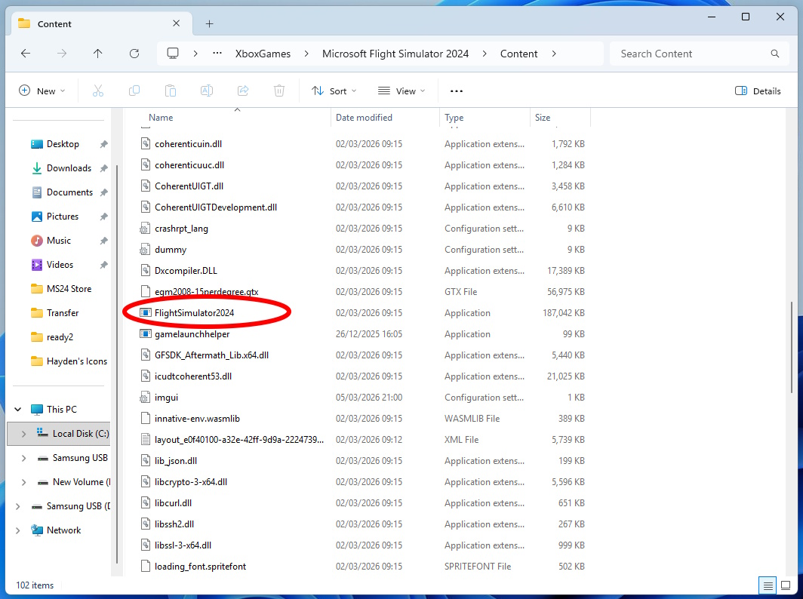
Task: Expand the Network tree node
Action: tap(18, 530)
